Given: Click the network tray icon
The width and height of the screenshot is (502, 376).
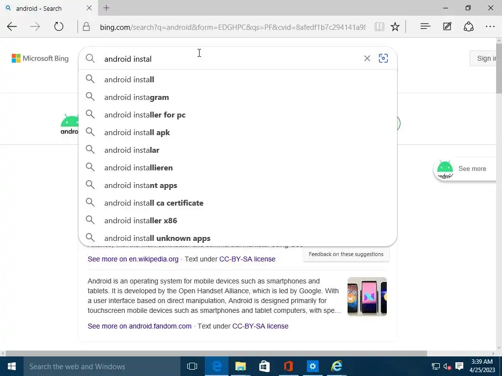Looking at the screenshot, I should pos(435,366).
